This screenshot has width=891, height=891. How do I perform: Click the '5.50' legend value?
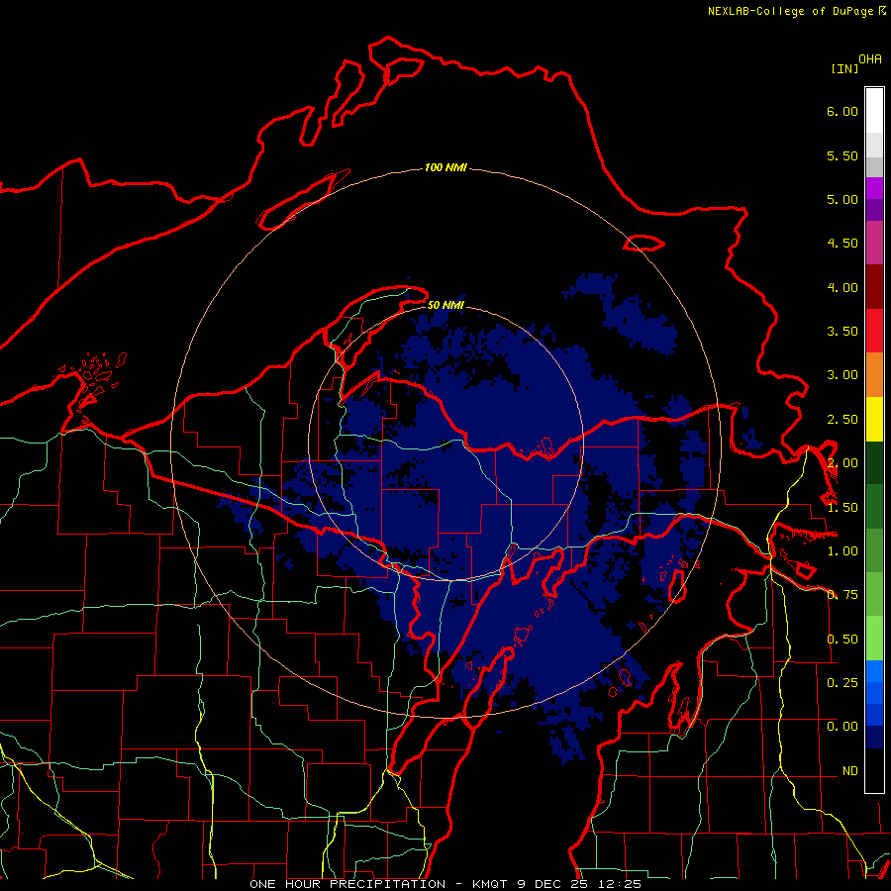tap(842, 155)
